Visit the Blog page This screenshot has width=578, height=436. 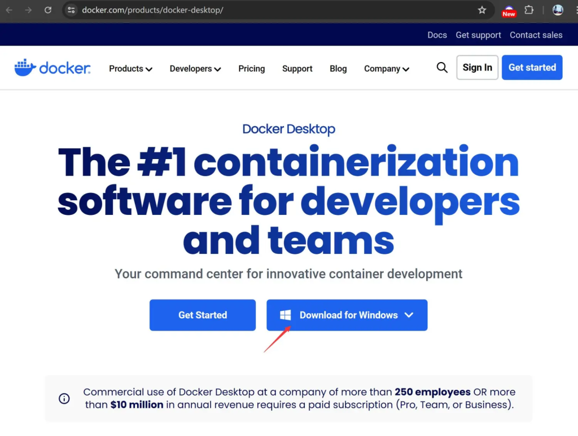[338, 68]
